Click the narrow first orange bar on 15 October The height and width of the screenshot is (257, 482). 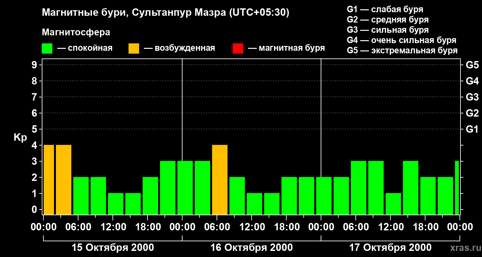[x=49, y=180]
